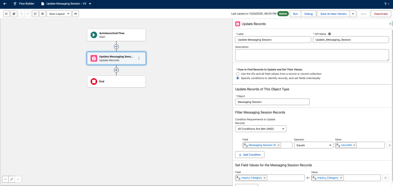393x186 pixels.
Task: Open the flow version name menu
Action: (90, 4)
